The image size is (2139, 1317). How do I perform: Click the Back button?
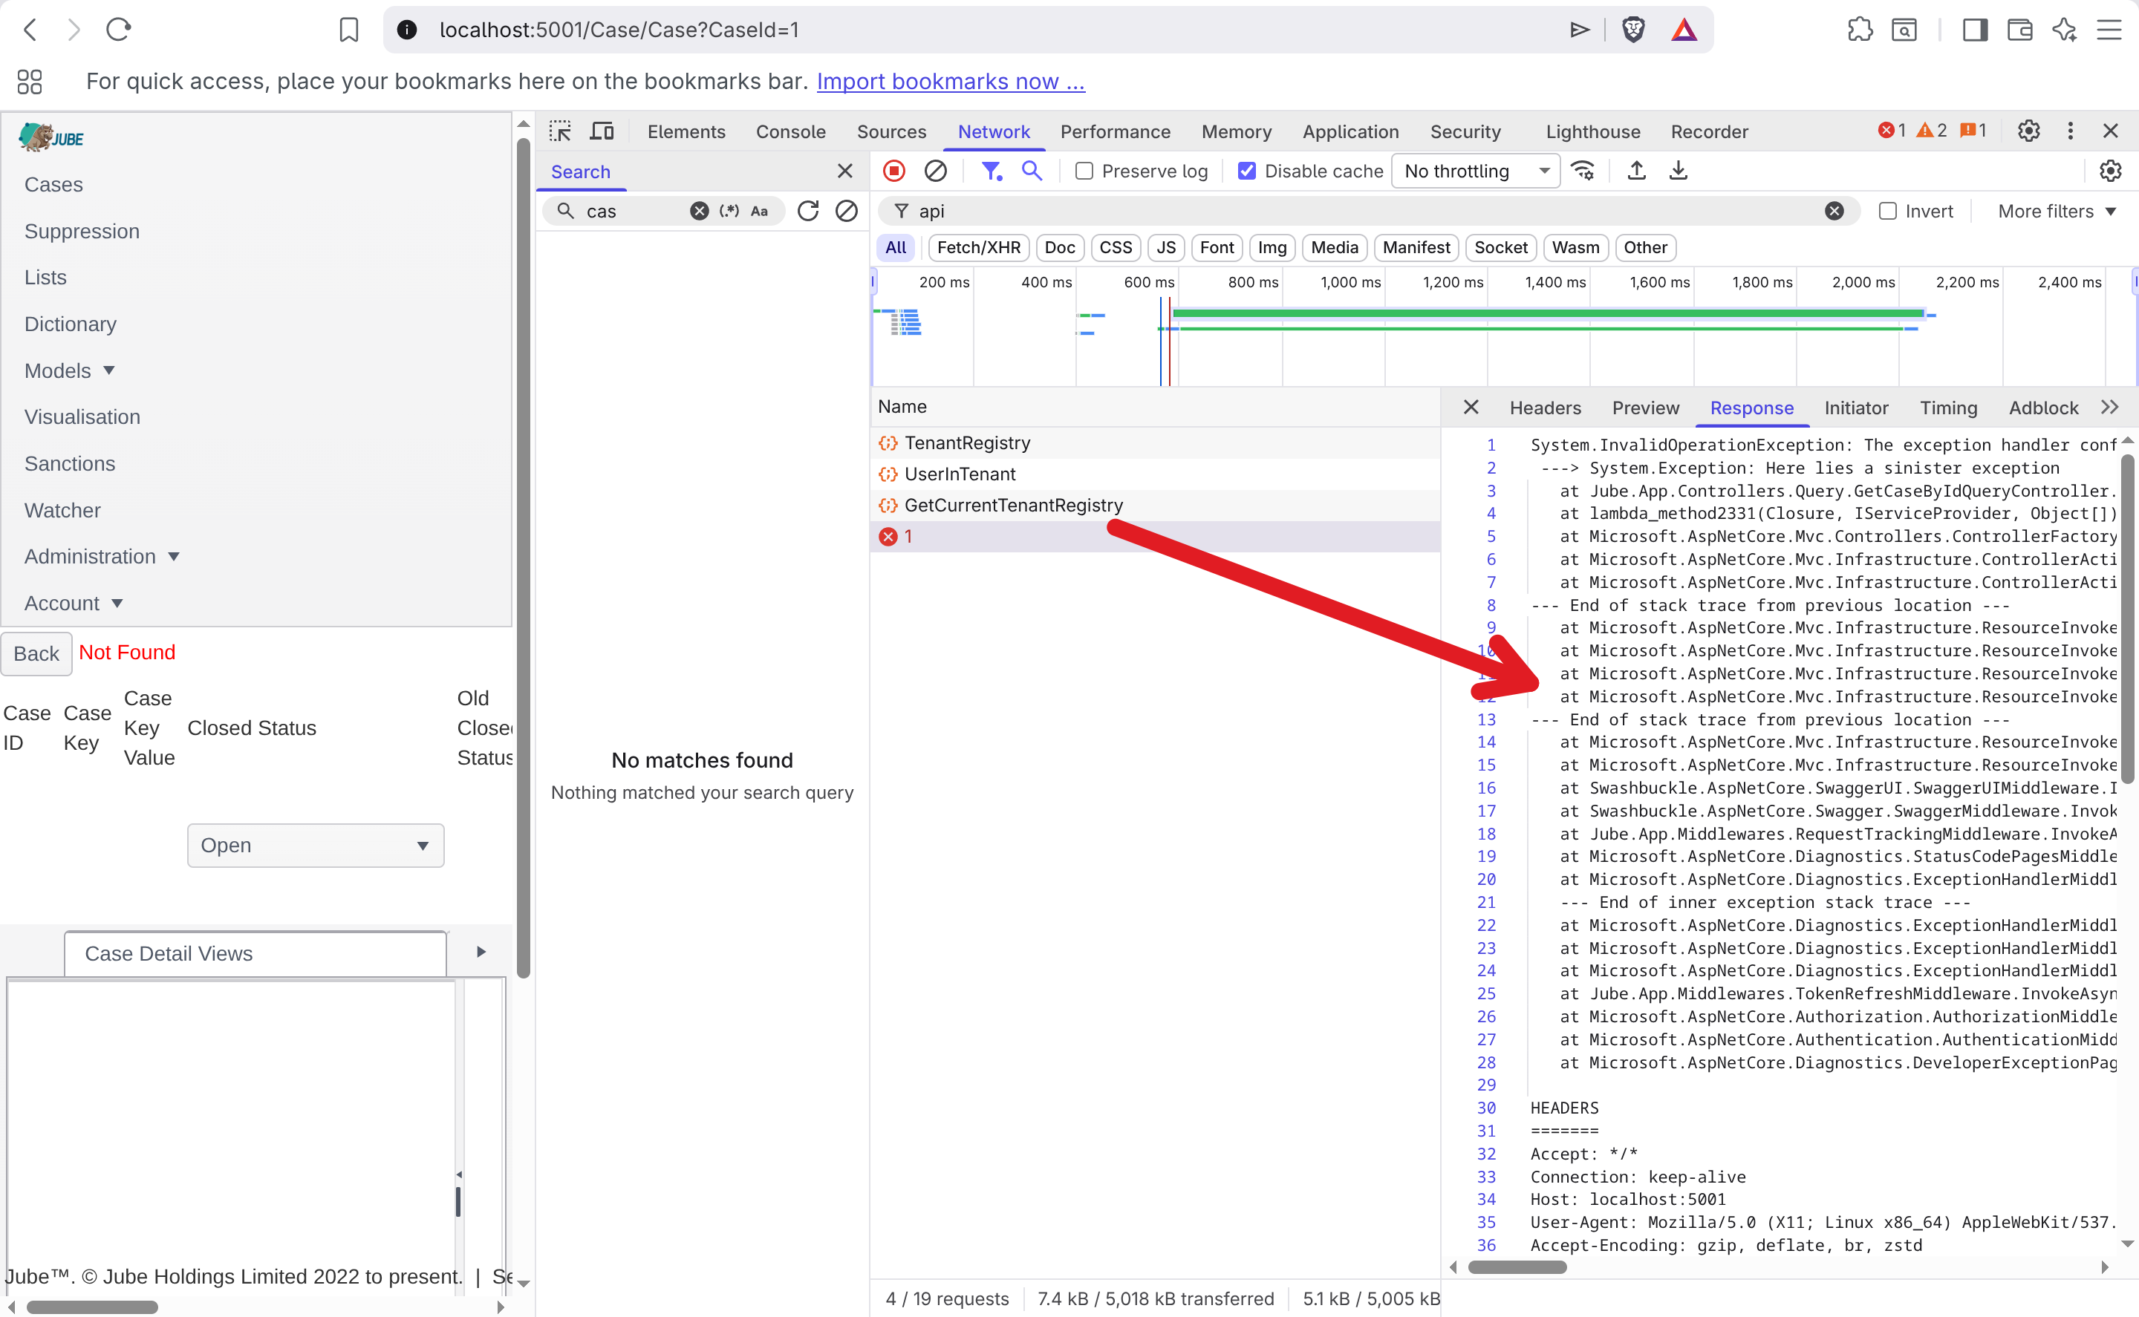point(36,653)
